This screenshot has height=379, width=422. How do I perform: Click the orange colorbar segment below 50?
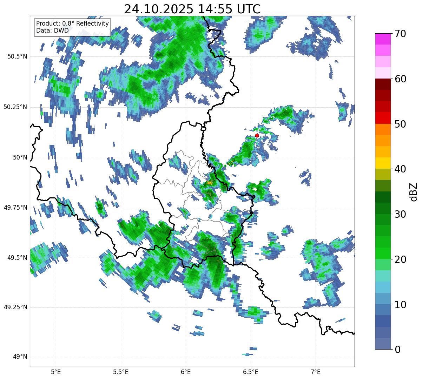coord(382,129)
